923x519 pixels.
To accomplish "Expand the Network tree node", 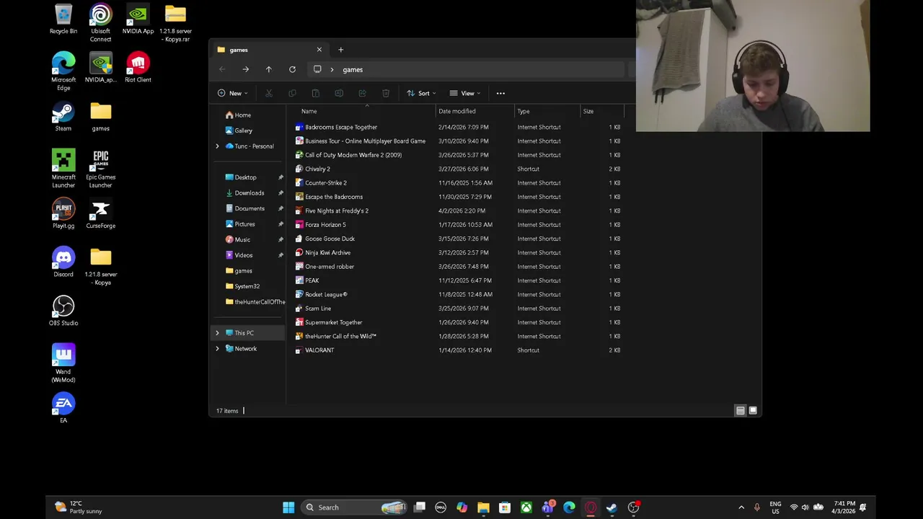I will click(217, 349).
